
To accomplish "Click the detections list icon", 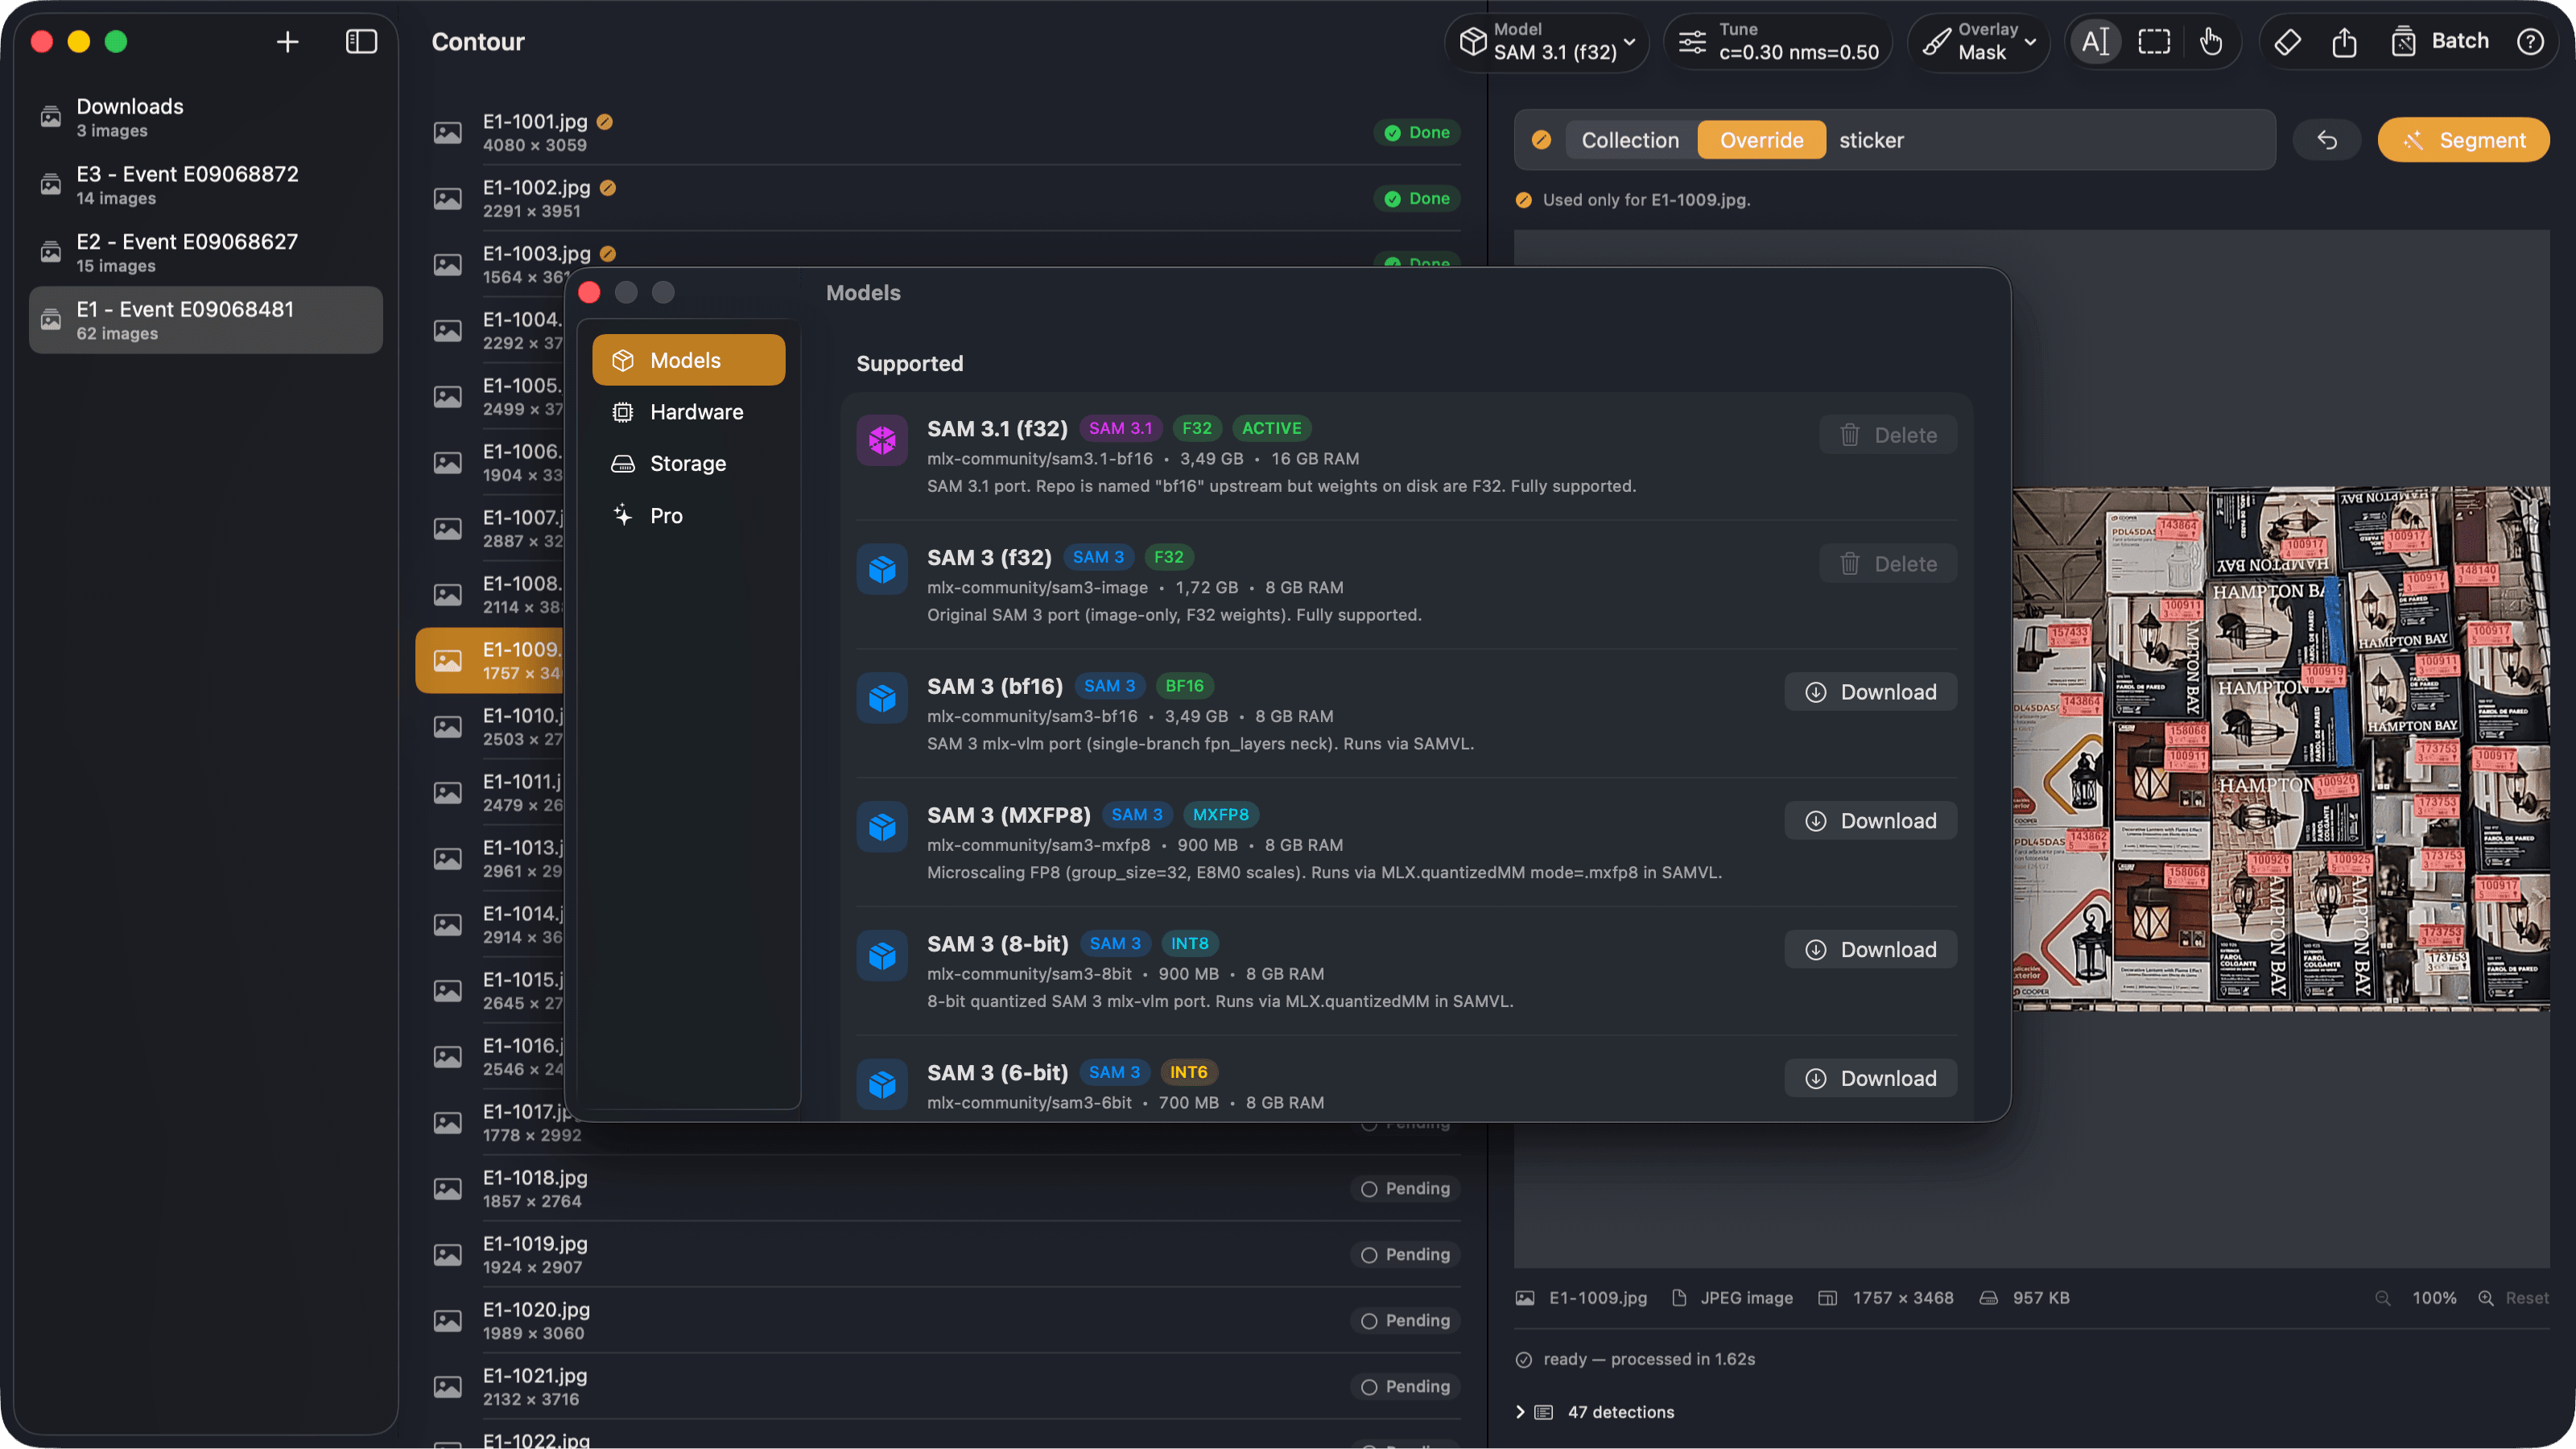I will click(1544, 1412).
